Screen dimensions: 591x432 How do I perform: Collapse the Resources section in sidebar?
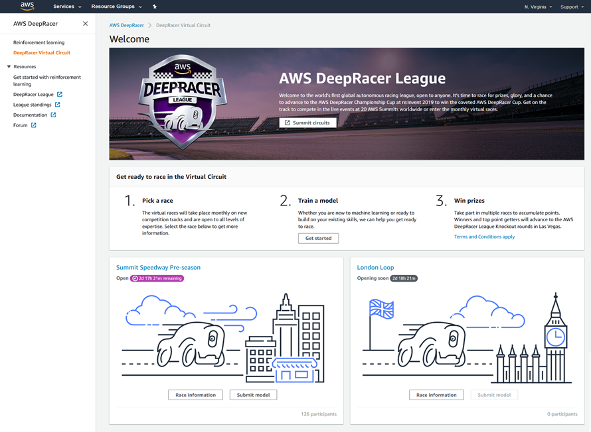click(x=7, y=66)
